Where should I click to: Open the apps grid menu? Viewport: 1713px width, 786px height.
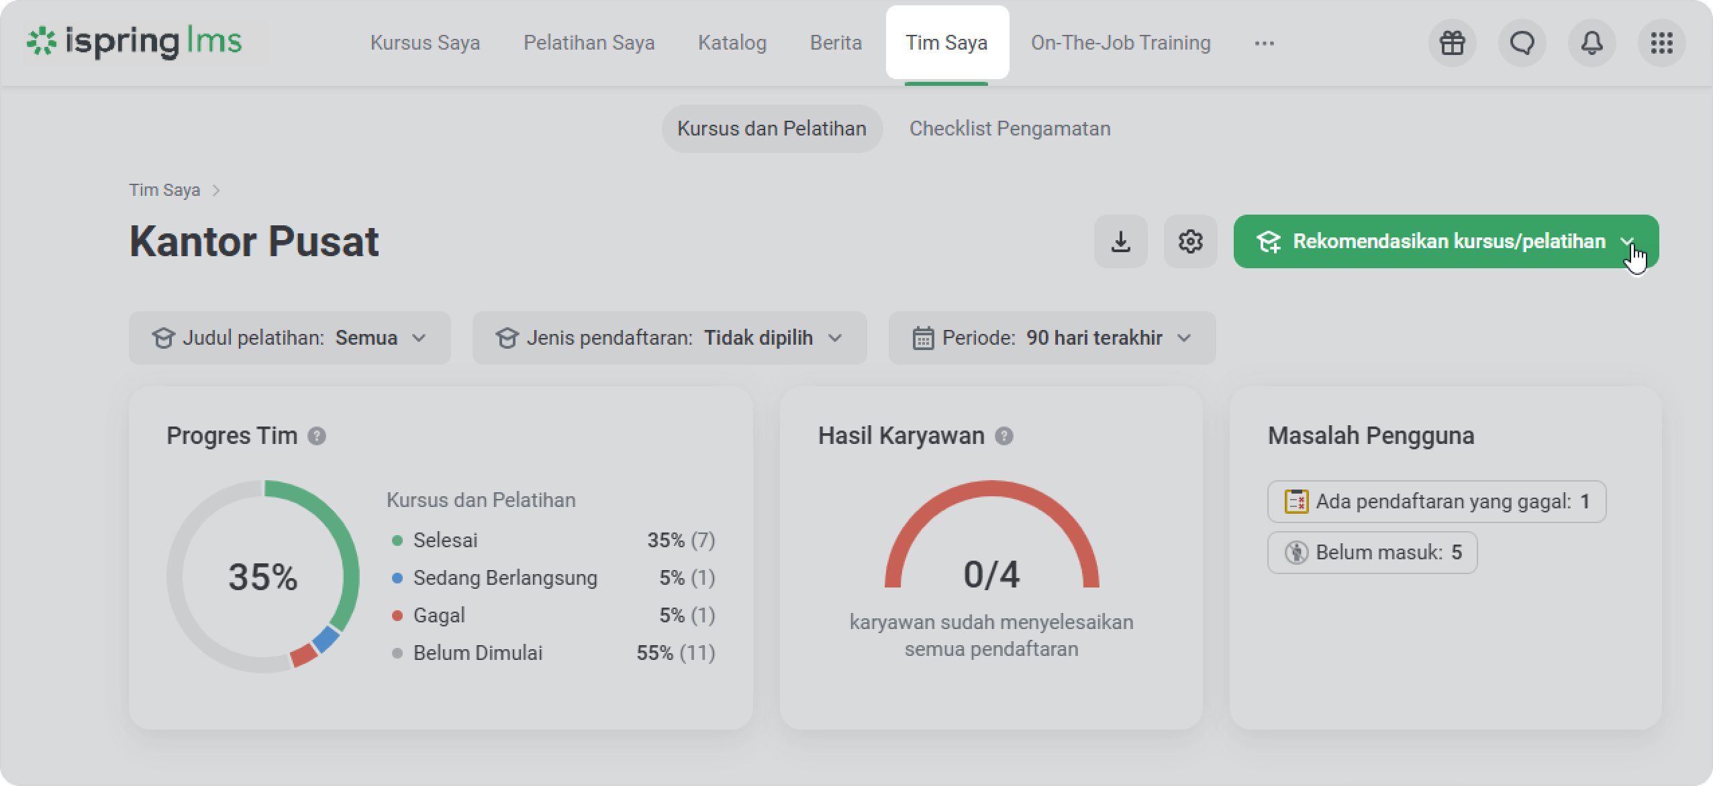(1661, 43)
